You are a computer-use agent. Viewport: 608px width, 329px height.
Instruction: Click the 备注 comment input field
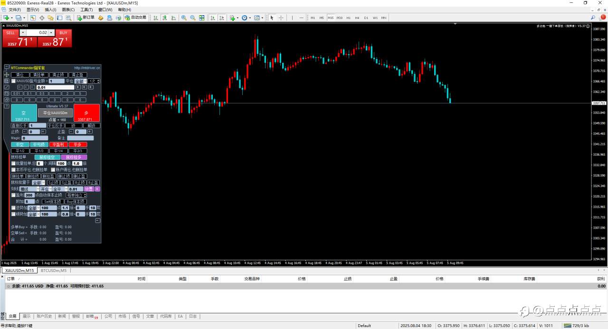(80, 138)
